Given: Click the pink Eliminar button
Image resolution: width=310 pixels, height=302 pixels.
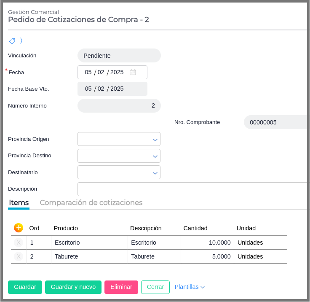Looking at the screenshot, I should click(x=121, y=287).
